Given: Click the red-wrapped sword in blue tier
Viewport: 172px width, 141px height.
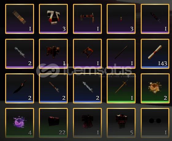Looking at the screenshot, I should (53, 88).
